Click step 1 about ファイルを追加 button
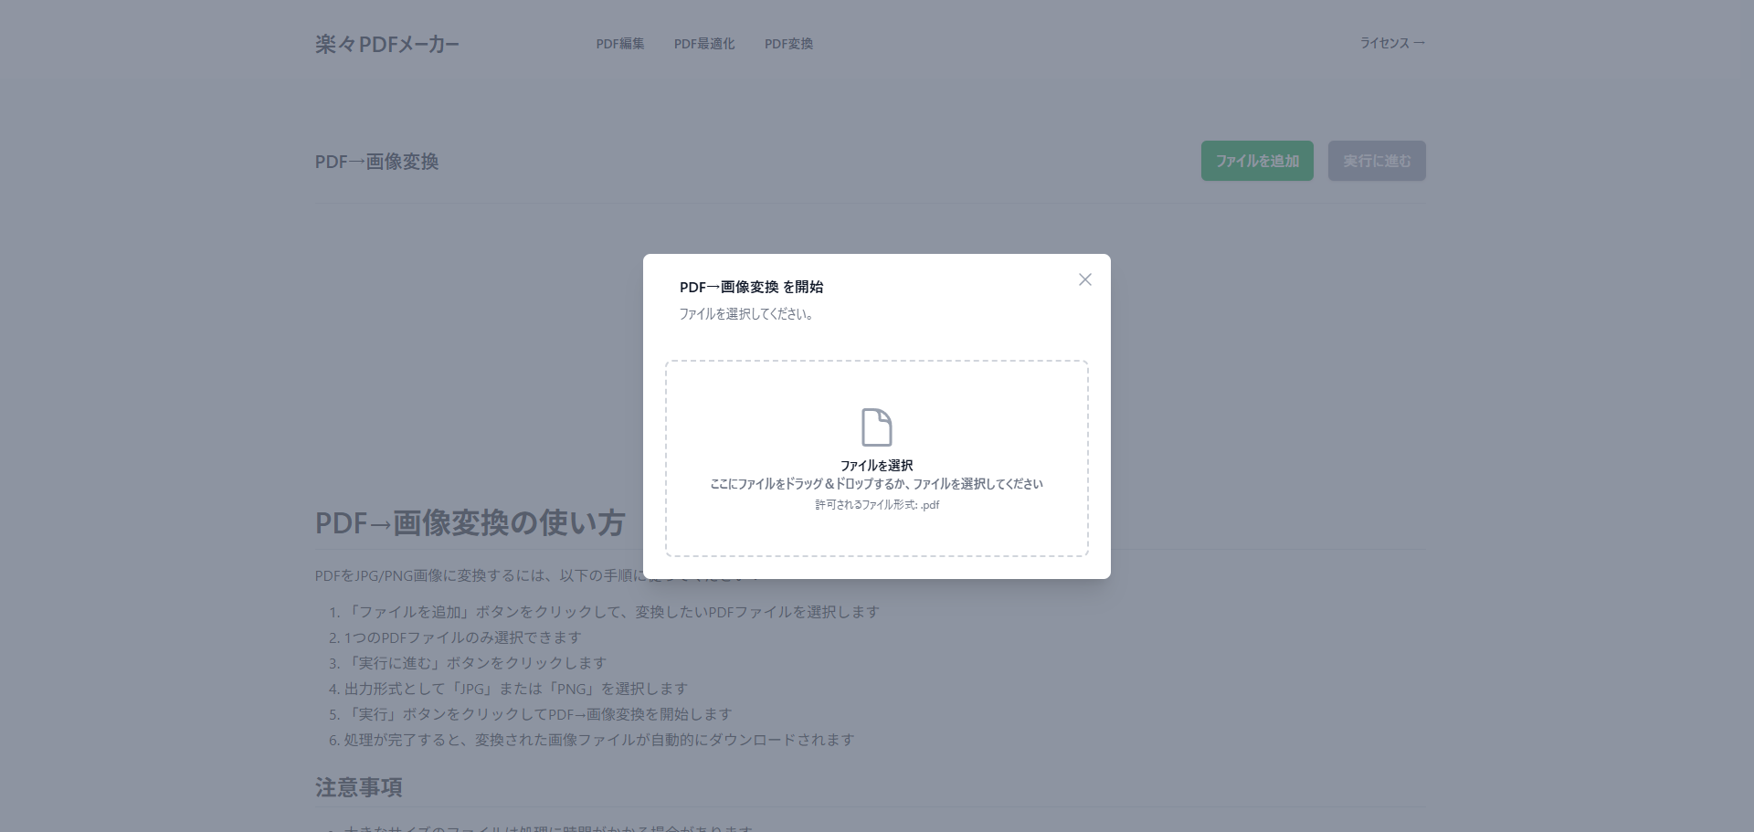The image size is (1754, 832). 612,612
